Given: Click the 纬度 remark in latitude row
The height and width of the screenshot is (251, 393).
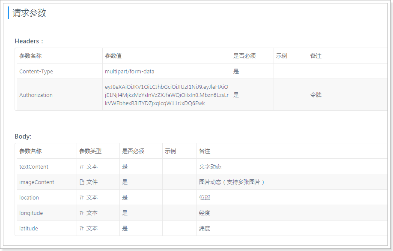Looking at the screenshot, I should [205, 229].
